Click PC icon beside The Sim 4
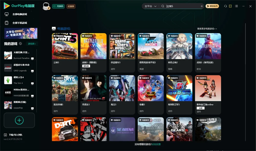Screen dimensions: 256x151 pos(32,83)
